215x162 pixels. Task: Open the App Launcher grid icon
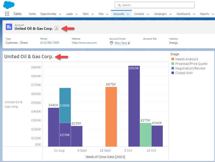pyautogui.click(x=7, y=14)
